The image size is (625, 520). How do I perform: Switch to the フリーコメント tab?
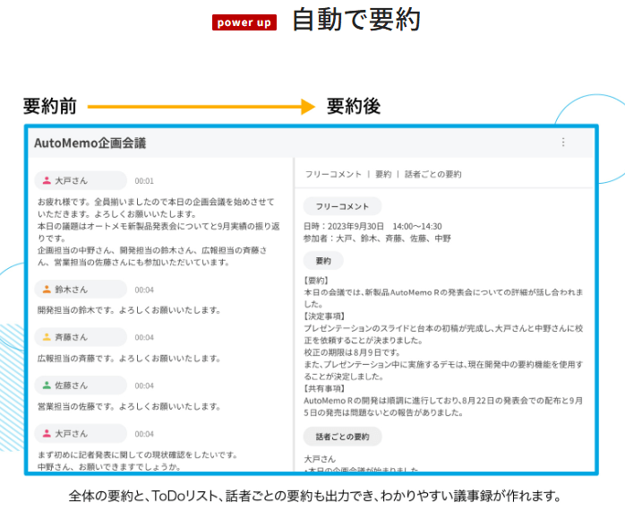[x=333, y=174]
